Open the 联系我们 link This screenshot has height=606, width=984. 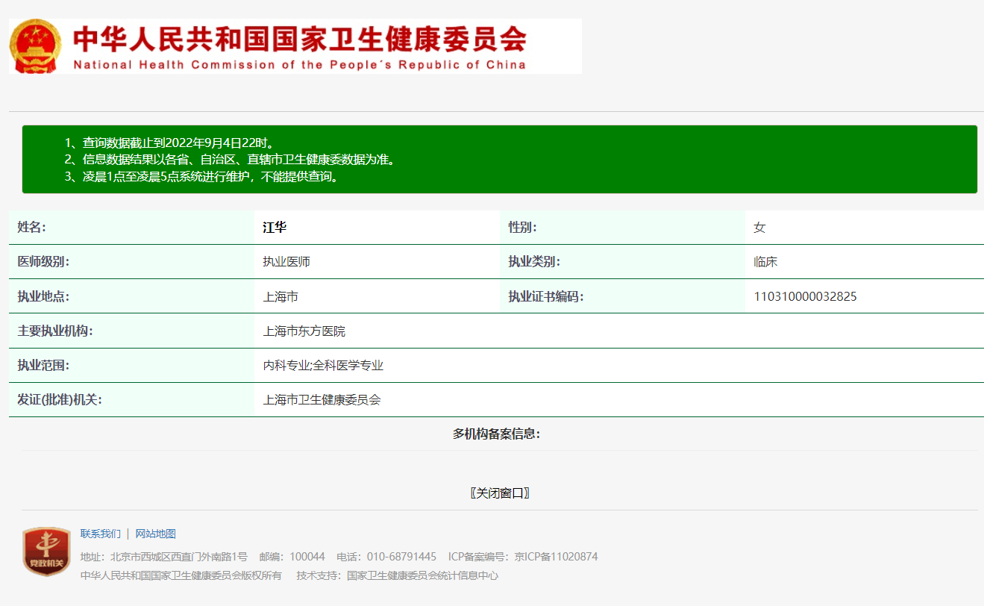click(101, 534)
